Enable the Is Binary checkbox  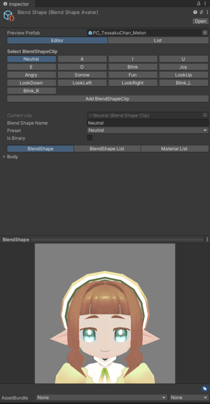click(x=89, y=138)
